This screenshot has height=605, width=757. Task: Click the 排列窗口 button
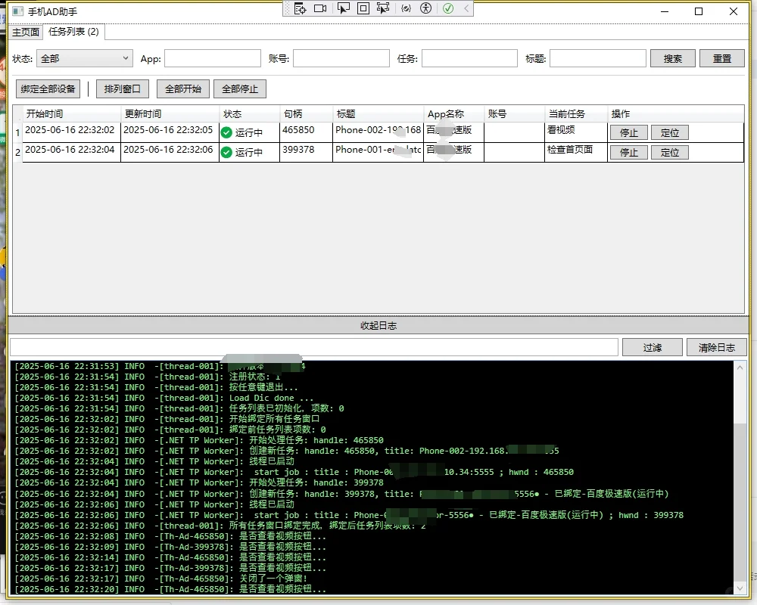point(122,88)
